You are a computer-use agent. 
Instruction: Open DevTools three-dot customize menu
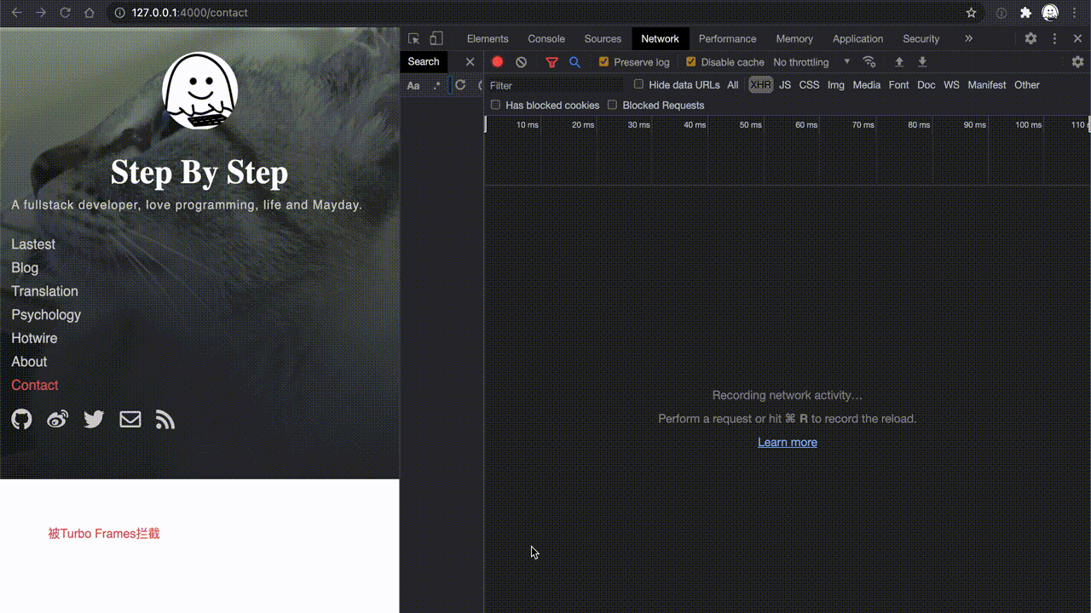1054,38
